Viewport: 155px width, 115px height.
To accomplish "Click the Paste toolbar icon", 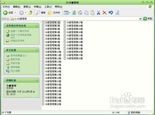I will click(x=92, y=13).
